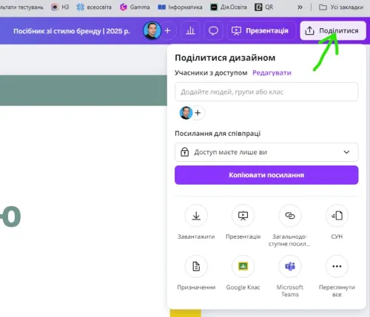The width and height of the screenshot is (370, 317).
Task: Open the Усі закладки folder
Action: point(341,7)
